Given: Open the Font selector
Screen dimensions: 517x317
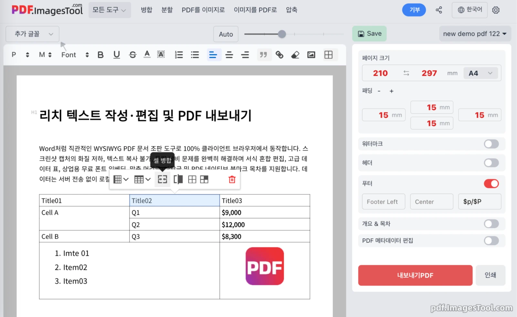Looking at the screenshot, I should coord(75,55).
